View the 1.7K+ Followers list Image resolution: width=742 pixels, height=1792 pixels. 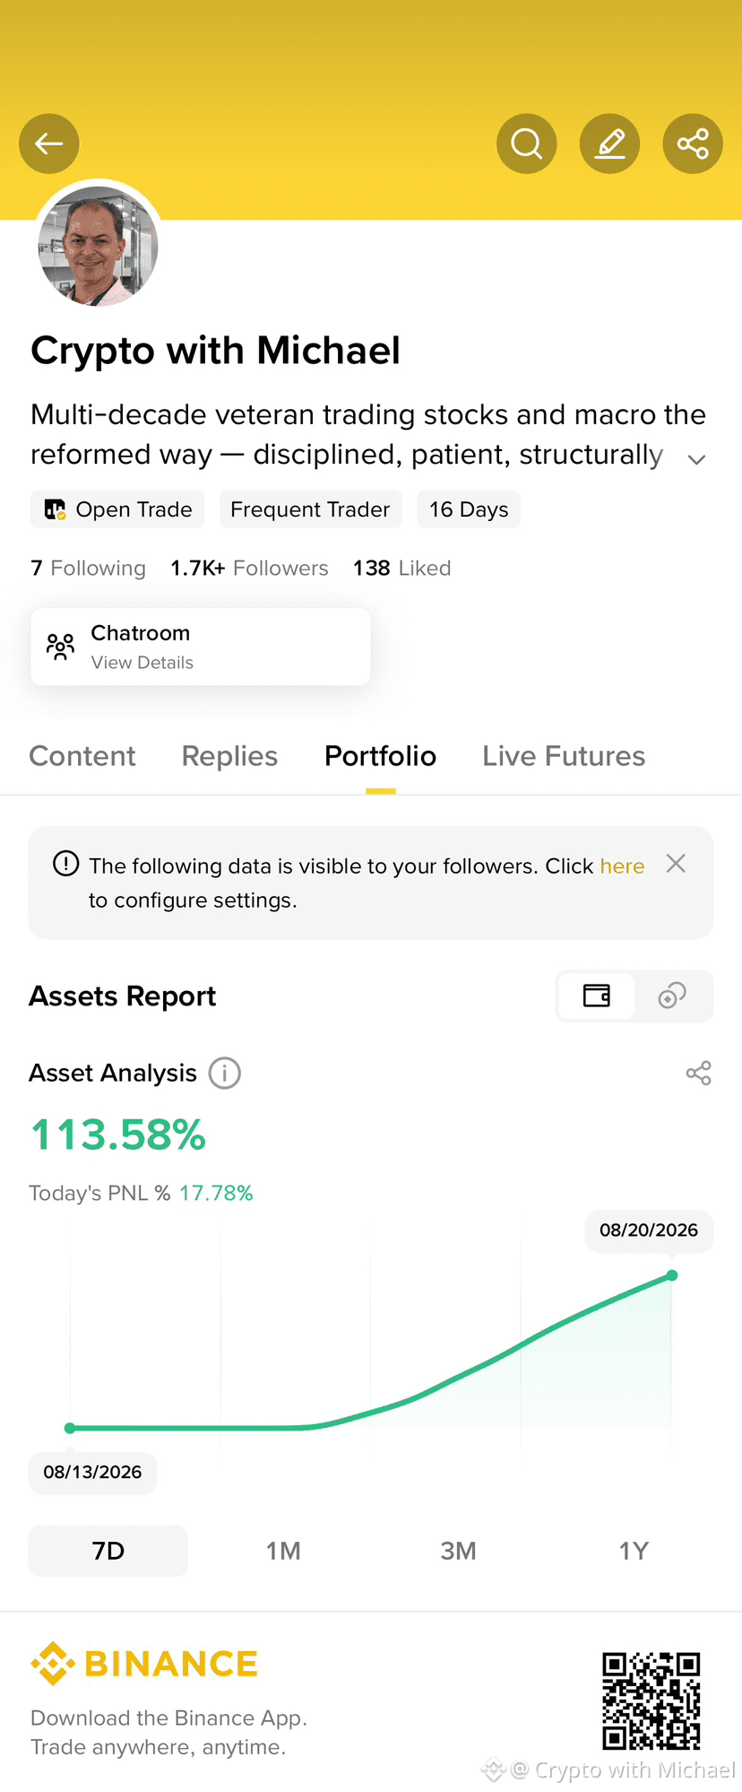click(x=249, y=569)
